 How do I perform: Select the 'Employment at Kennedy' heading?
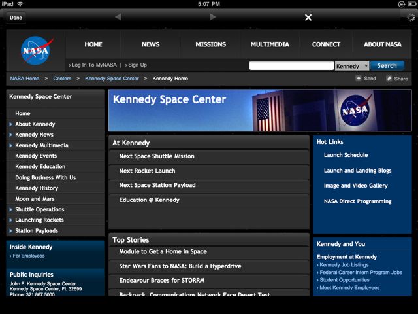point(347,257)
